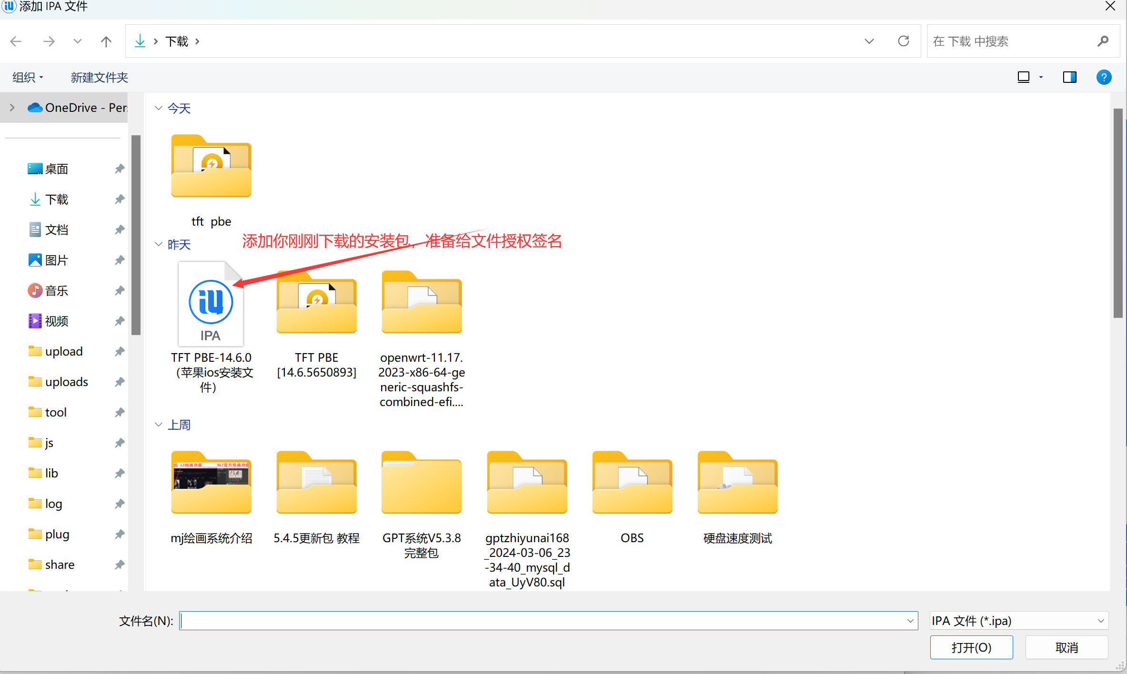Click the 取消 button
This screenshot has height=674, width=1127.
point(1066,647)
